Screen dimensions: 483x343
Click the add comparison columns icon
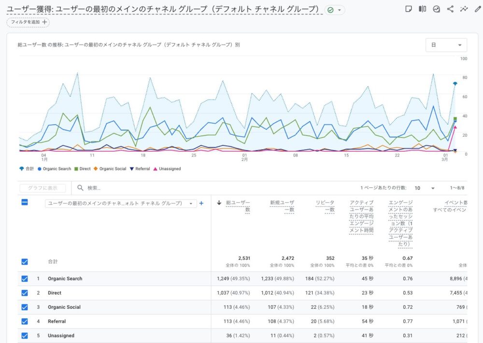coord(423,9)
